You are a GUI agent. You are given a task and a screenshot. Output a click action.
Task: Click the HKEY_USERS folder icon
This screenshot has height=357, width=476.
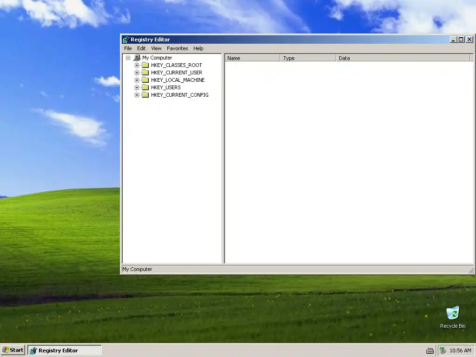click(x=145, y=87)
